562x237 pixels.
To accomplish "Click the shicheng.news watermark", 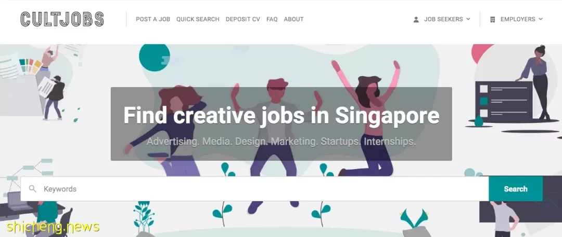I will 53,227.
